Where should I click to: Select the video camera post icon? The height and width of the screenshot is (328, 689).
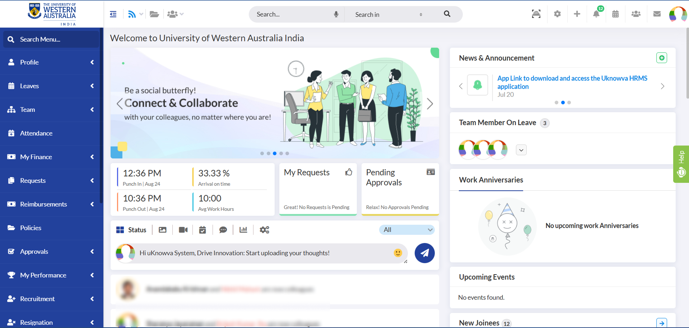click(x=183, y=230)
